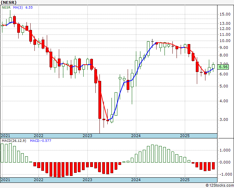
Task: Click the 0.000 MACD axis label
Action: 226,162
